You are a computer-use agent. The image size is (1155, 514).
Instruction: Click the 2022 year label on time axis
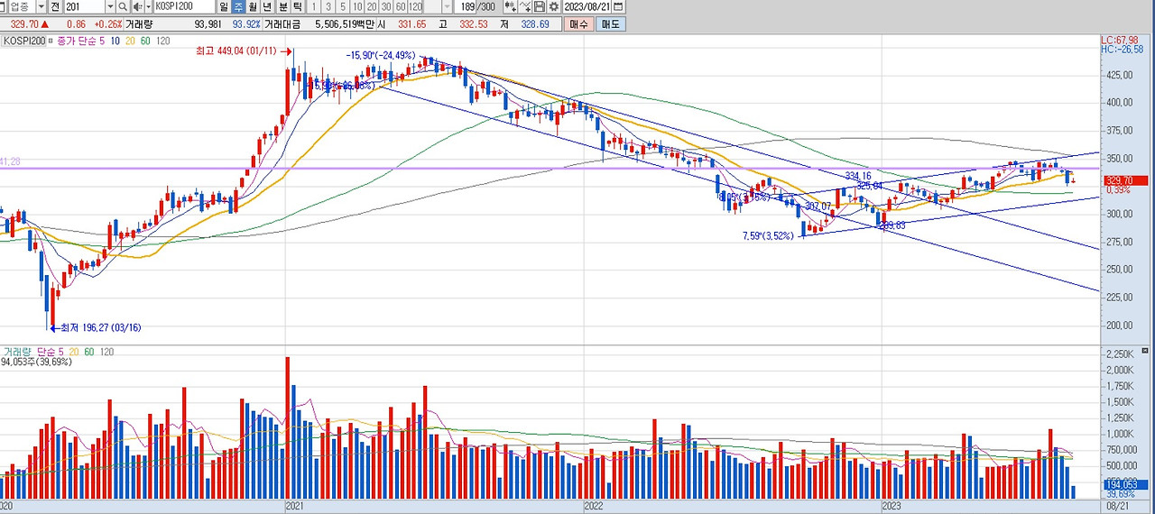[x=593, y=508]
